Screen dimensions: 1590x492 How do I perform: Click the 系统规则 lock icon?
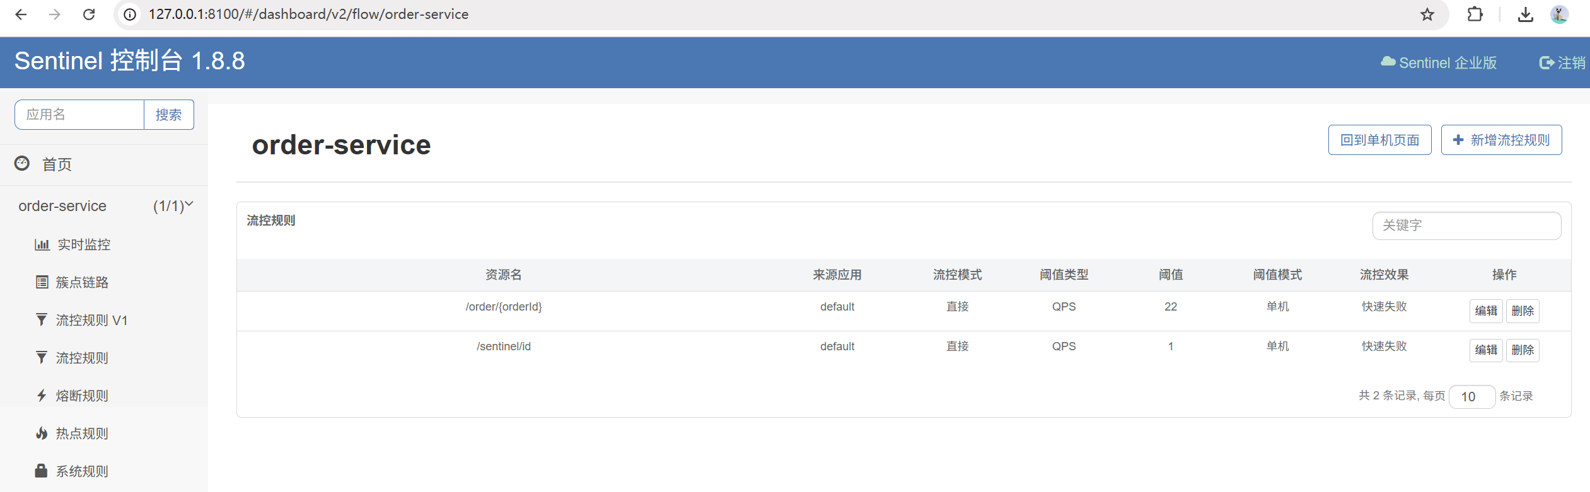pyautogui.click(x=41, y=471)
